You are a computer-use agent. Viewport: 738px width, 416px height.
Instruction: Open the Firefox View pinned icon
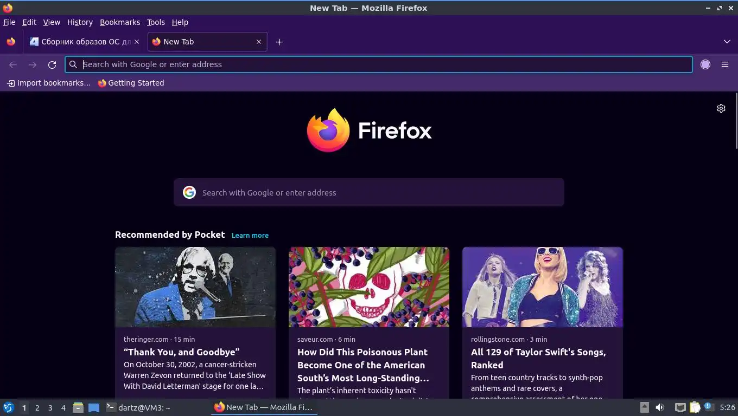pos(11,42)
